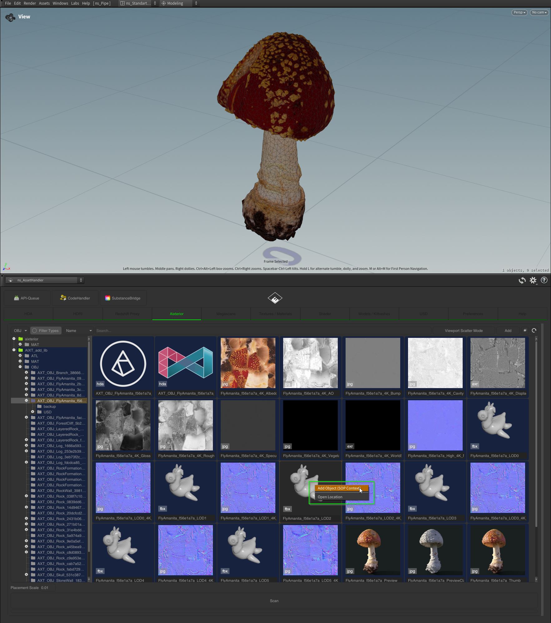
Task: Switch to the Megascans tab
Action: point(226,314)
